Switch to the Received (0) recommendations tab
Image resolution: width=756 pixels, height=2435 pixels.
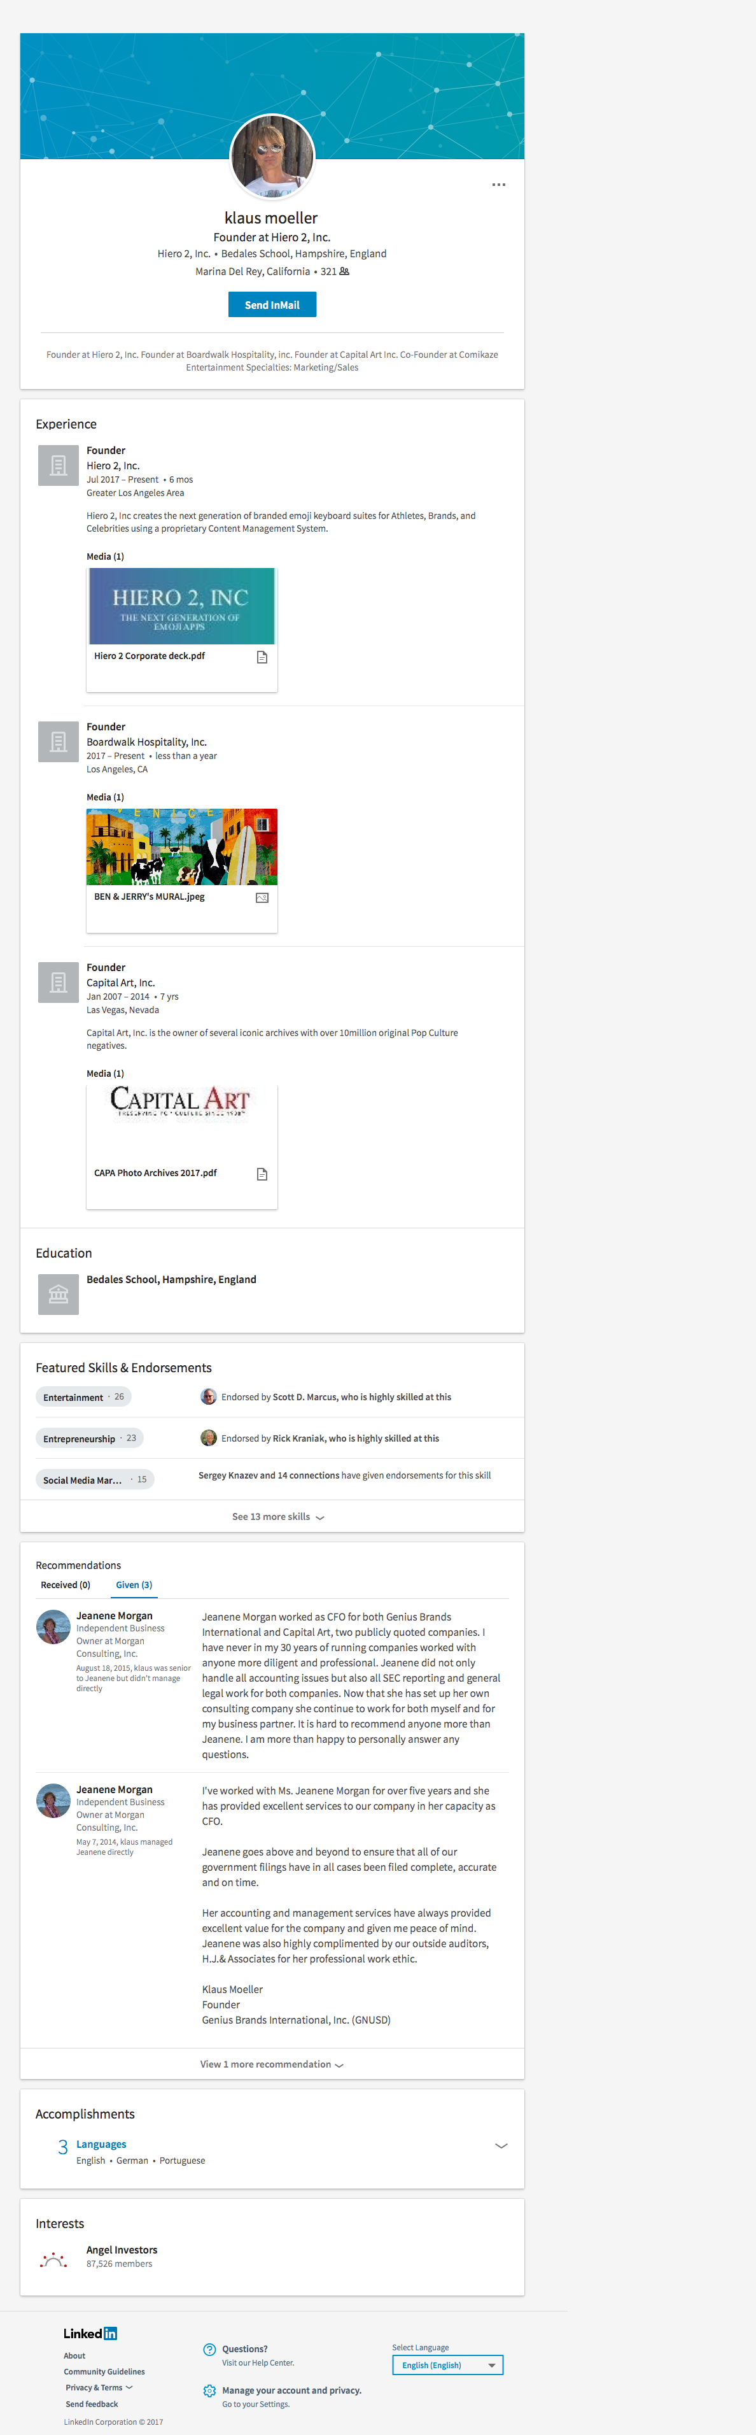[65, 1584]
